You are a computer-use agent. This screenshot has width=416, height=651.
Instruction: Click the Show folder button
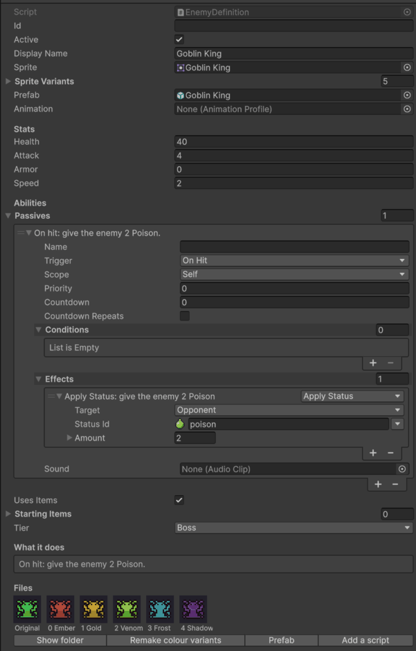point(60,640)
